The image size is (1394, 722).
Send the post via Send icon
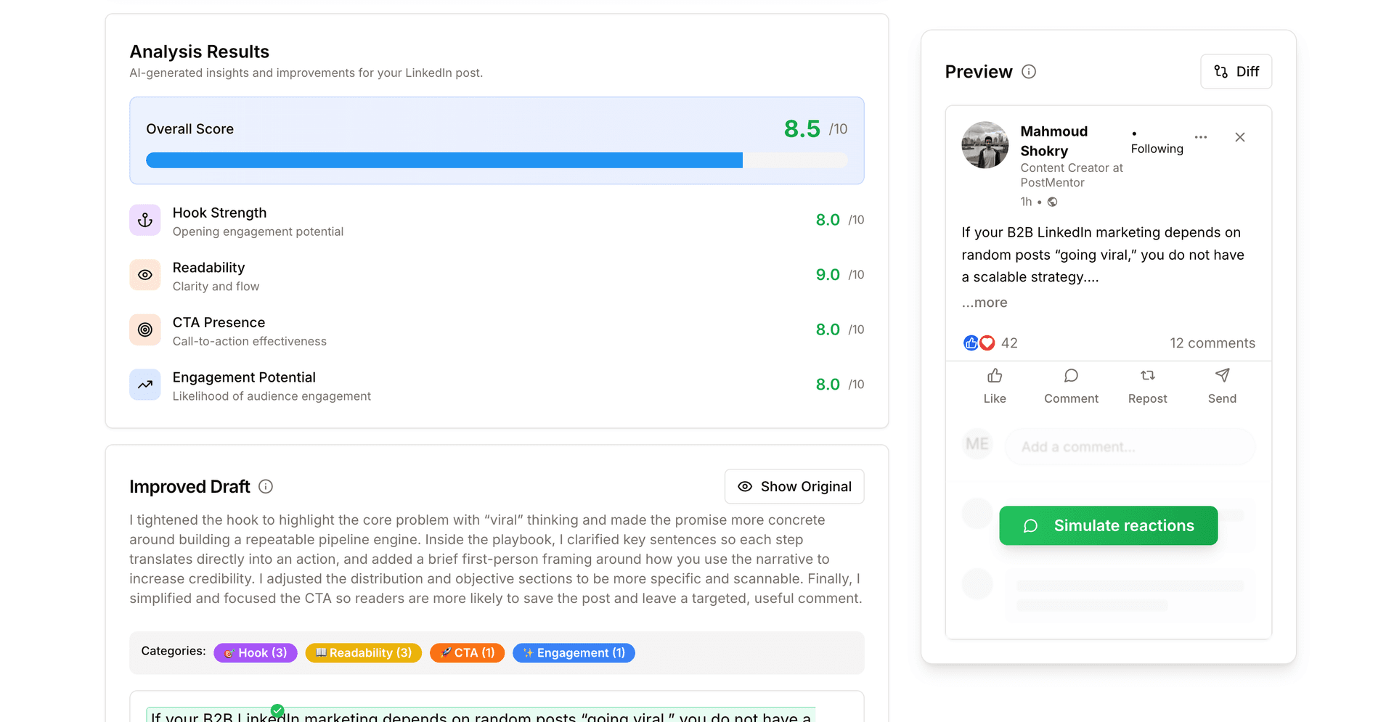[x=1222, y=385]
